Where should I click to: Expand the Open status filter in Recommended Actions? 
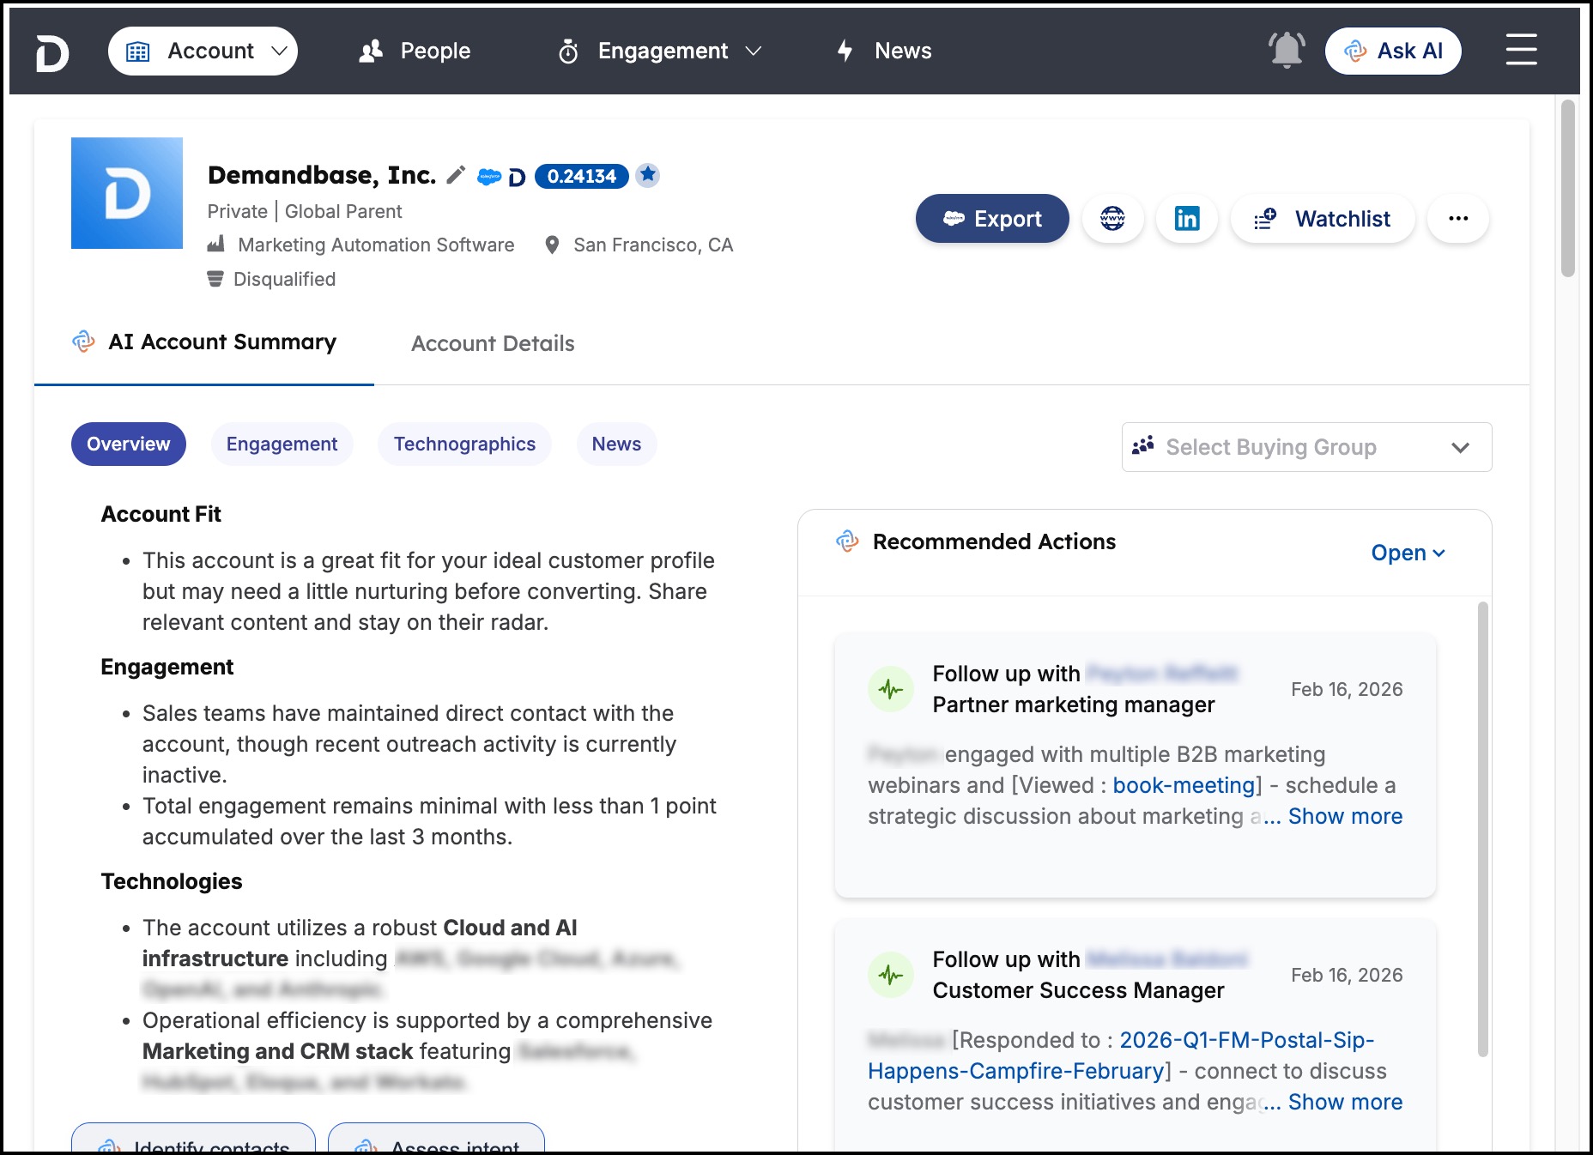1408,553
